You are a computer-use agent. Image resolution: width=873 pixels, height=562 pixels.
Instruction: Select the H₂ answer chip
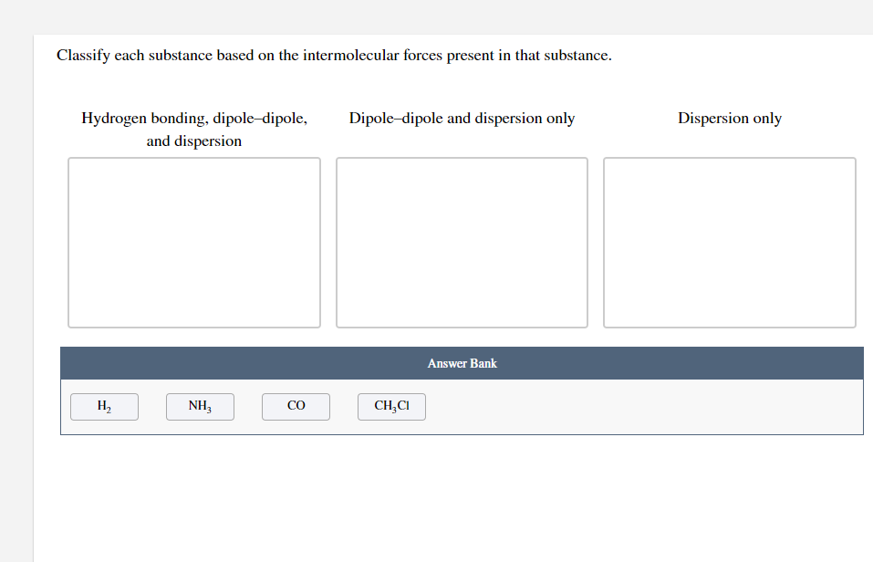coord(104,406)
